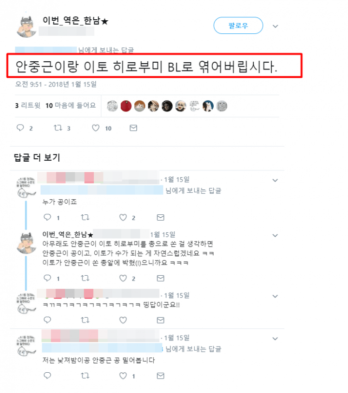Reply to the '안중근 공 밀어봅니다' comment

click(x=47, y=375)
